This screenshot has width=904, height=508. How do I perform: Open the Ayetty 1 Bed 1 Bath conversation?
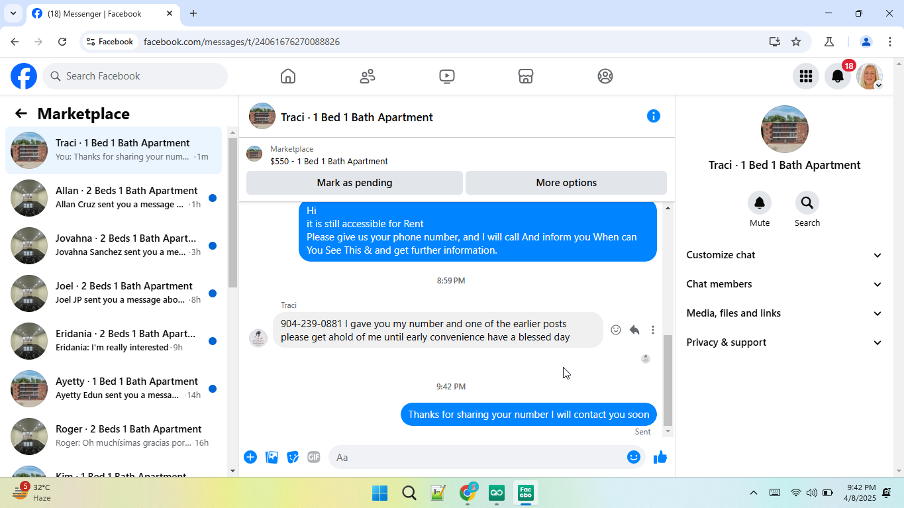tap(114, 389)
